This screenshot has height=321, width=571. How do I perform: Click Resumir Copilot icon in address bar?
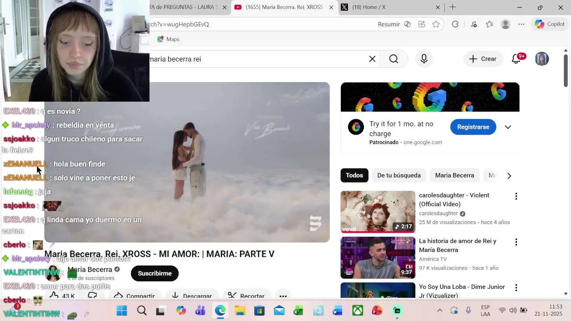(x=407, y=24)
